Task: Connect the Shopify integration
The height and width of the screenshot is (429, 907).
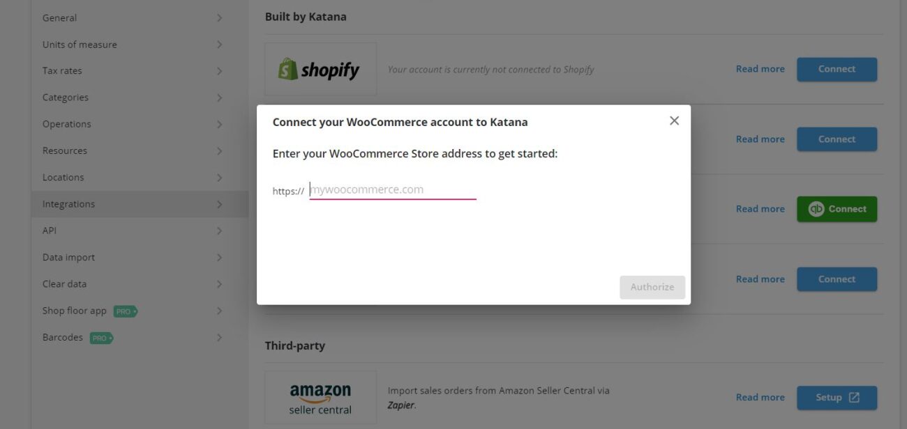Action: [x=837, y=69]
